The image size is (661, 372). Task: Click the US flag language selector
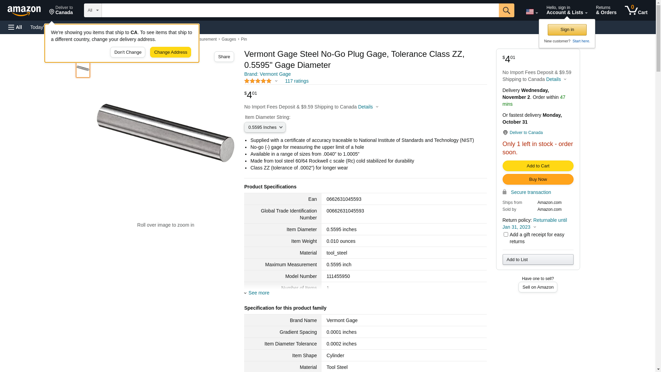[x=532, y=12]
